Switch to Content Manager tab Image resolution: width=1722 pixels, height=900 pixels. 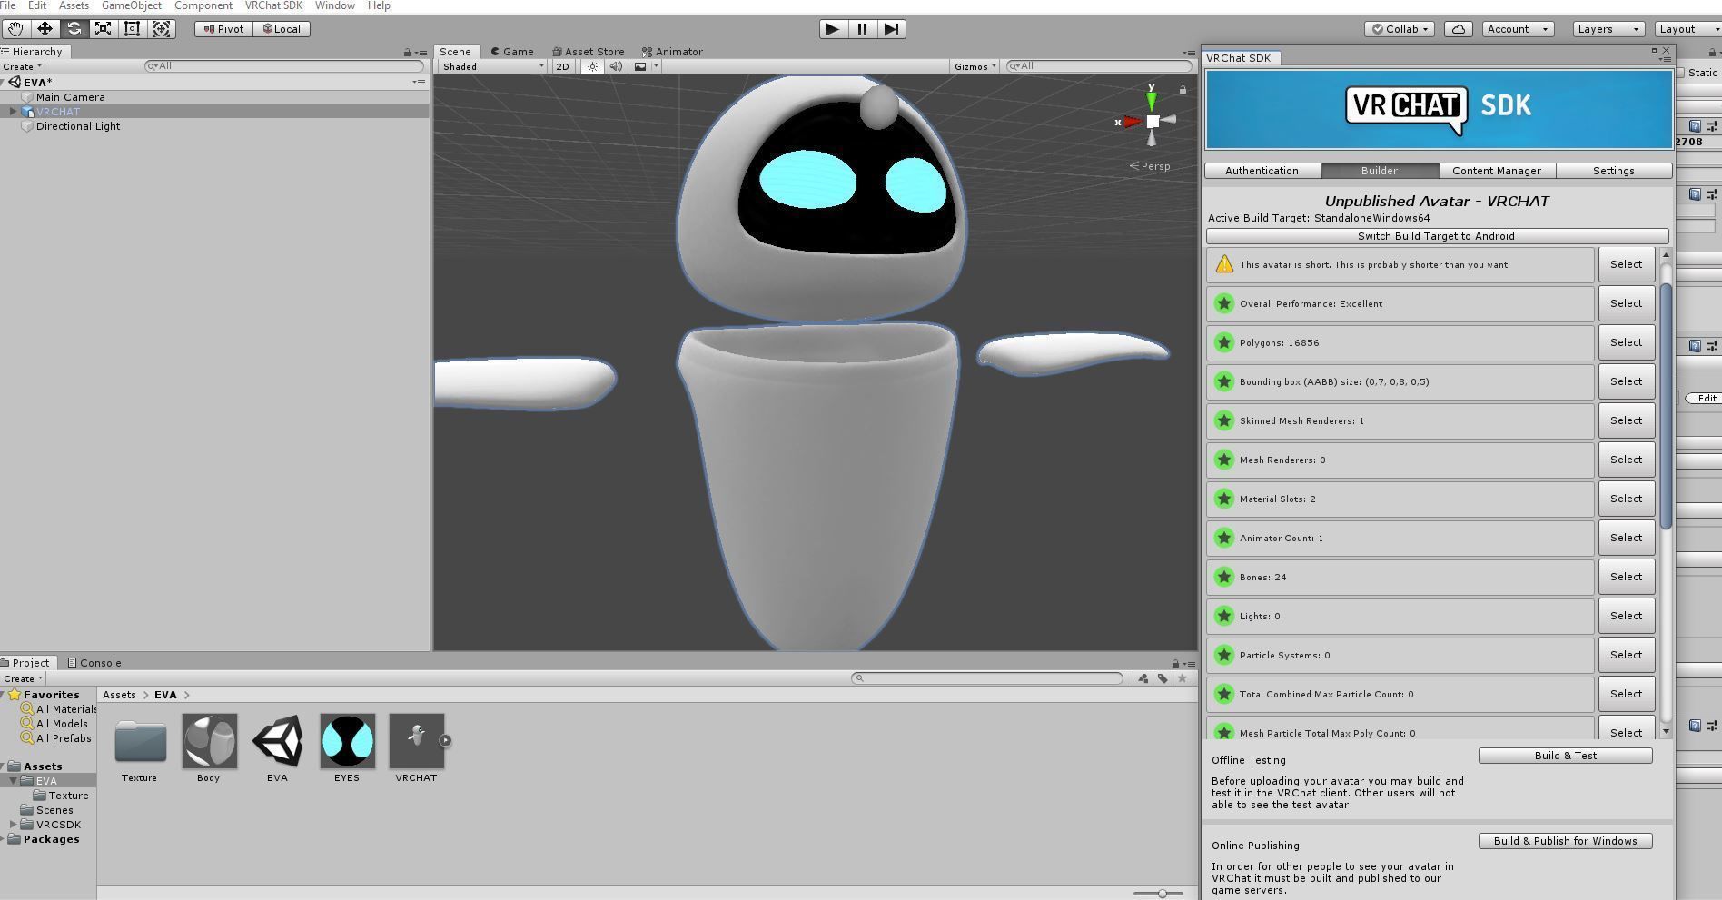(x=1497, y=171)
